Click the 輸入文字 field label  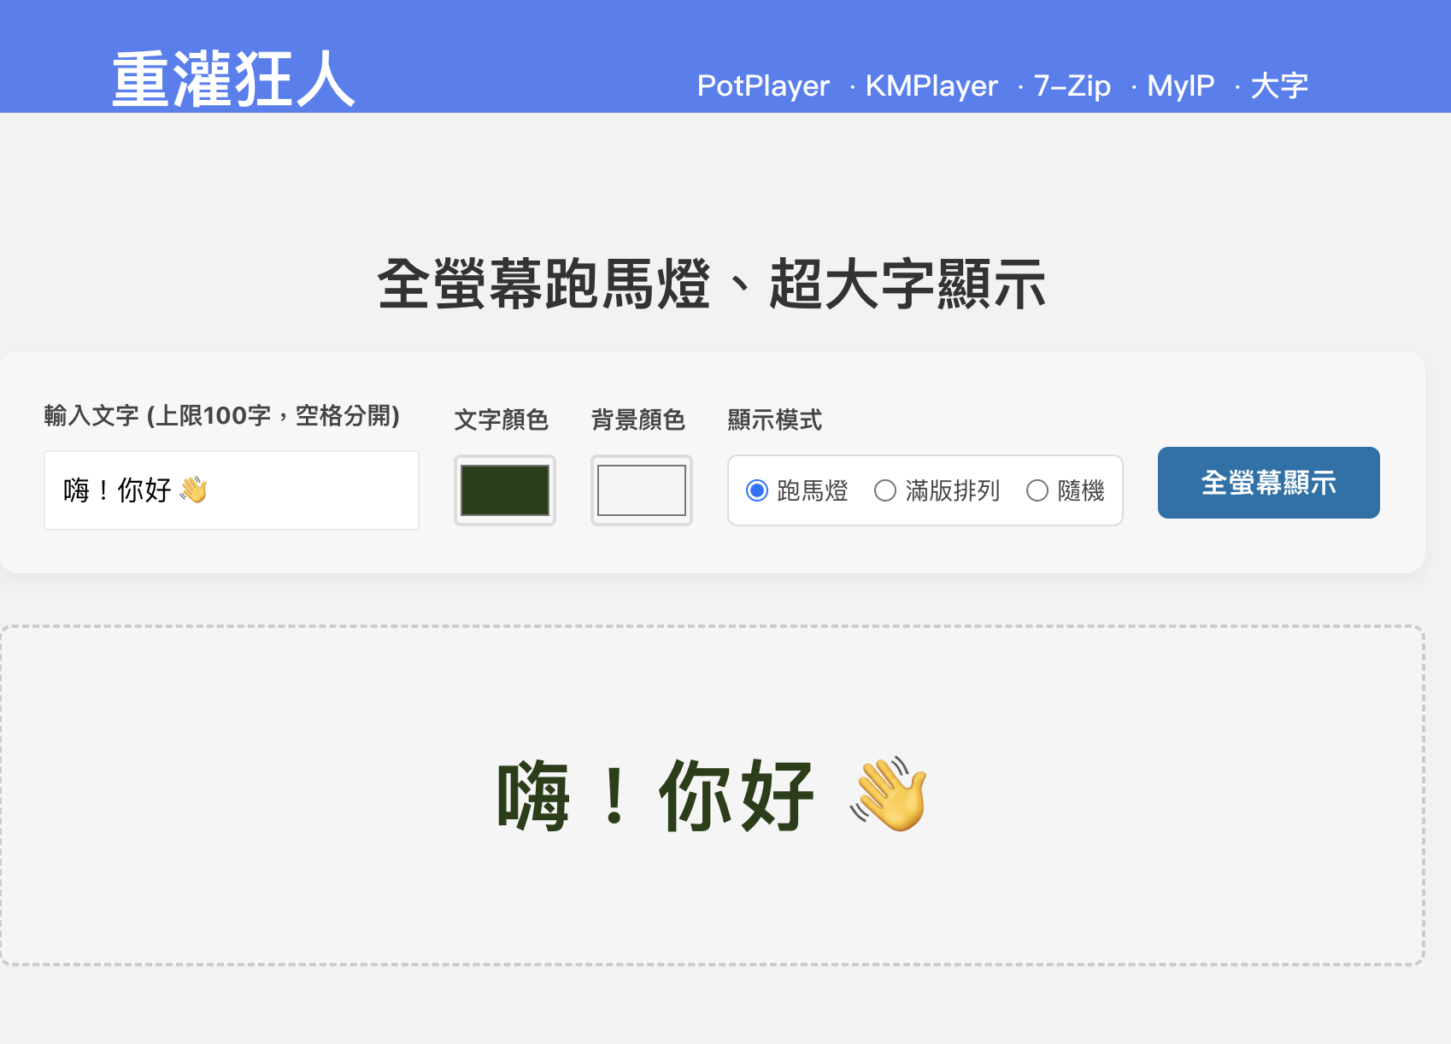[222, 416]
